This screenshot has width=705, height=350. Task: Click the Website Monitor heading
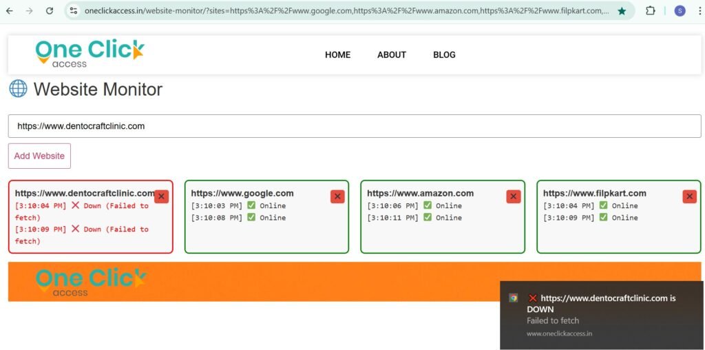pos(98,89)
